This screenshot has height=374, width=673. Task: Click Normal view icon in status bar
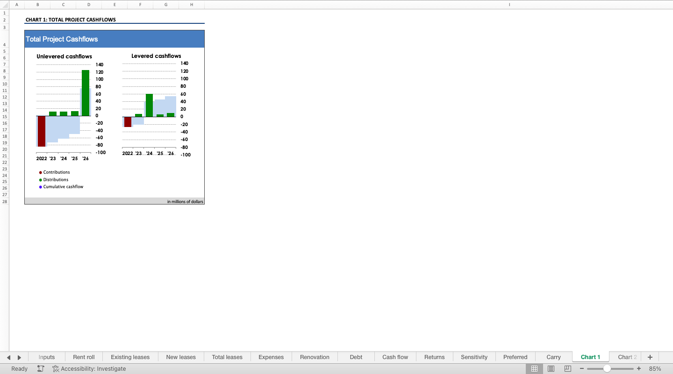[534, 369]
